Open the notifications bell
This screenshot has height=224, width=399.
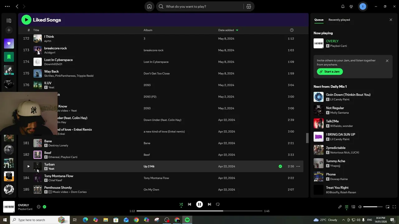click(x=343, y=7)
